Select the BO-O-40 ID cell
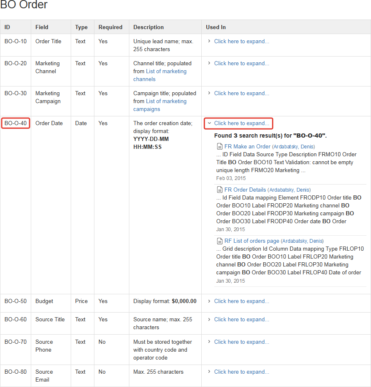The width and height of the screenshot is (371, 387). tap(15, 123)
